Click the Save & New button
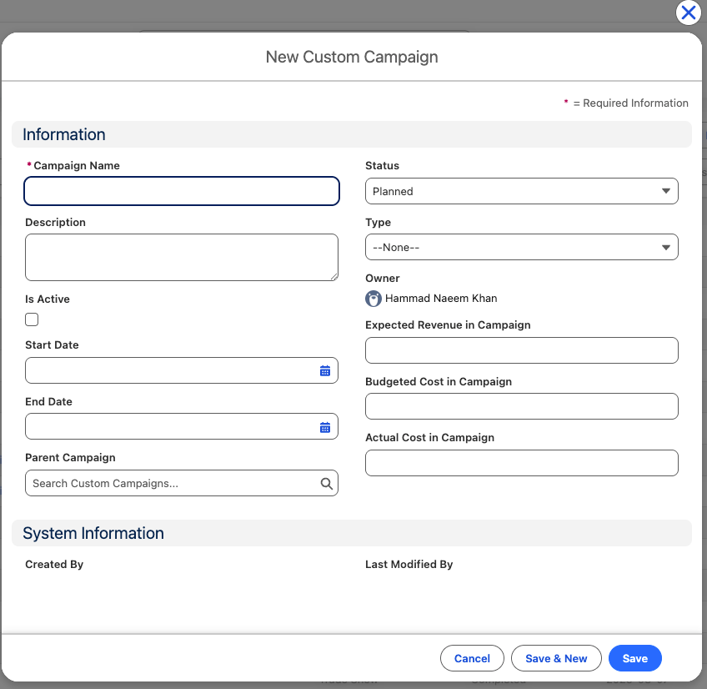The image size is (707, 689). [x=556, y=658]
